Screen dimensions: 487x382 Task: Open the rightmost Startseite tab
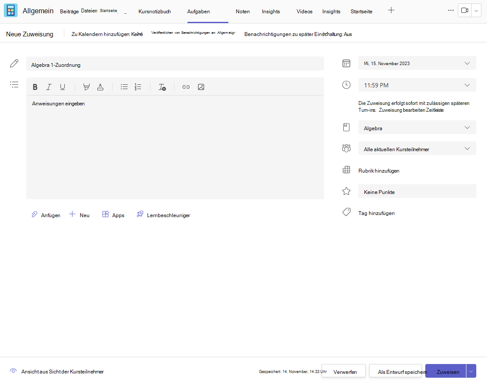pos(361,12)
